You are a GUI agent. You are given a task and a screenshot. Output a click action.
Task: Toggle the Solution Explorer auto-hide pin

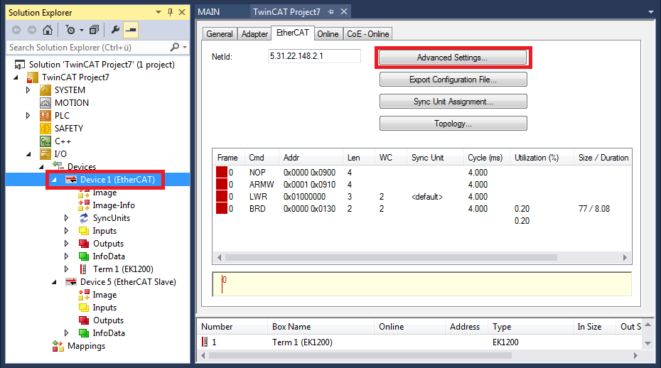170,12
